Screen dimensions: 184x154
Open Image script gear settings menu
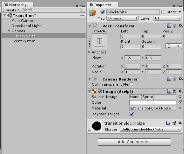180,91
